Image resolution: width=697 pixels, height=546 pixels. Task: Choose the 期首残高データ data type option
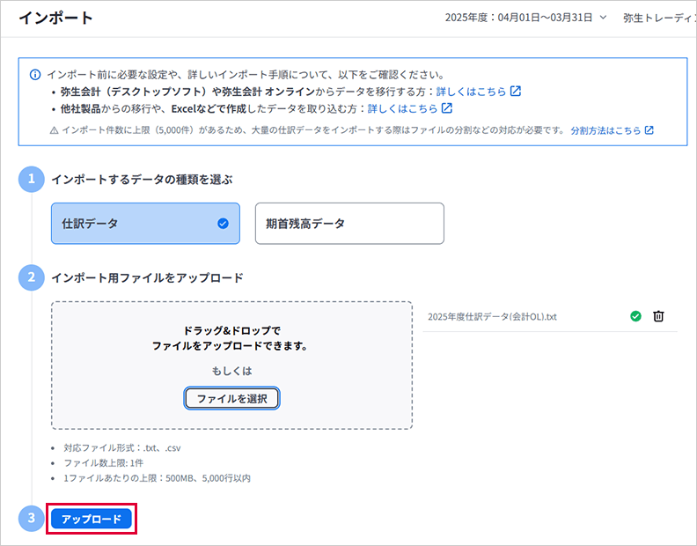click(x=348, y=224)
